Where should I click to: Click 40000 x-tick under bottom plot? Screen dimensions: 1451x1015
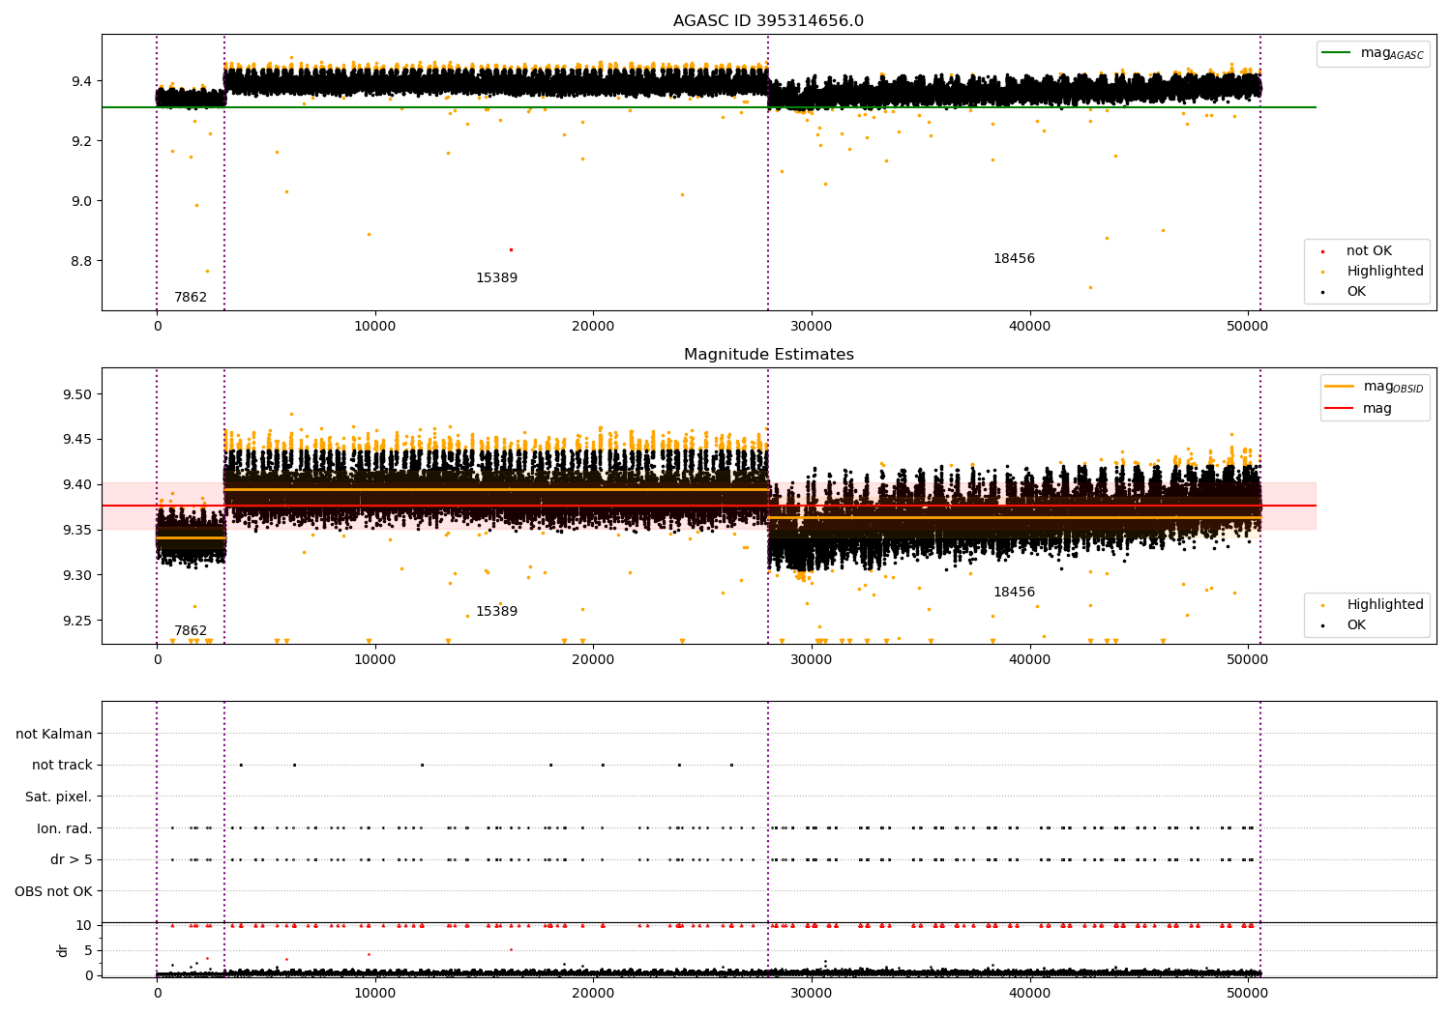1029,994
